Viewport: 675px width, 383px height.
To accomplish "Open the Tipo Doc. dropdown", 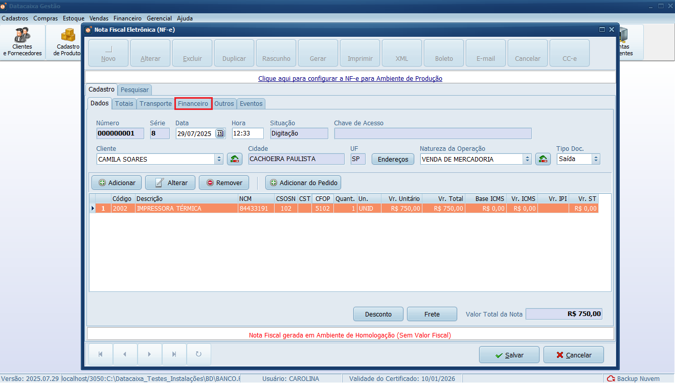I will 595,159.
